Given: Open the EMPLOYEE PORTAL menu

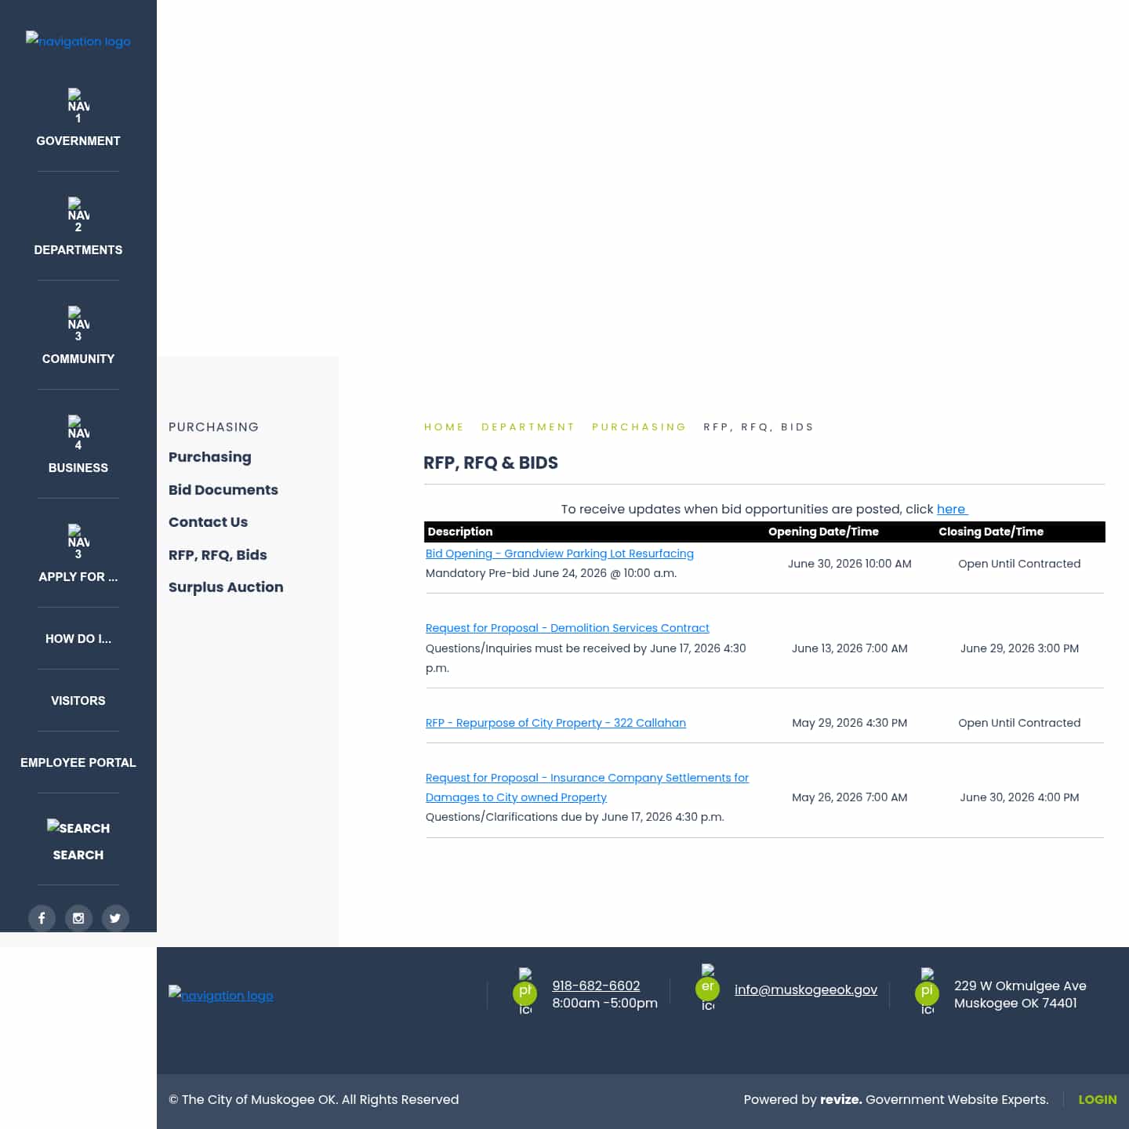Looking at the screenshot, I should pyautogui.click(x=78, y=763).
